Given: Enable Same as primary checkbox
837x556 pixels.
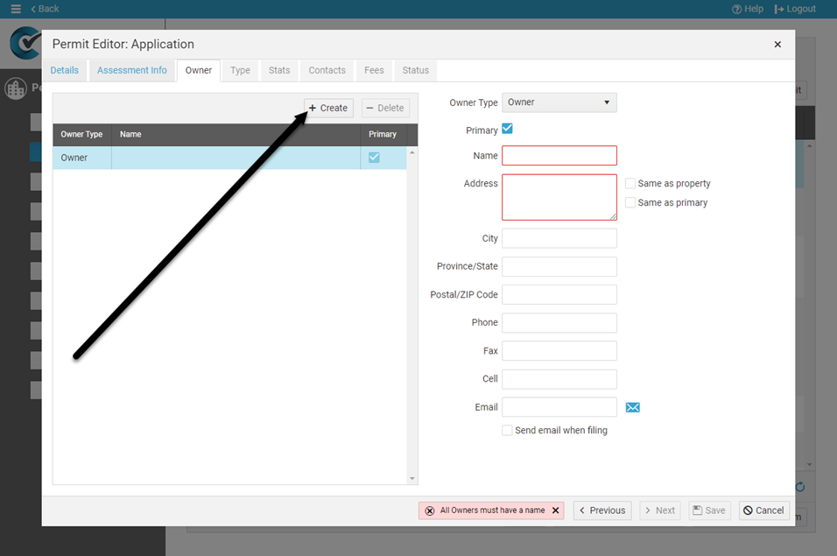Looking at the screenshot, I should (630, 202).
